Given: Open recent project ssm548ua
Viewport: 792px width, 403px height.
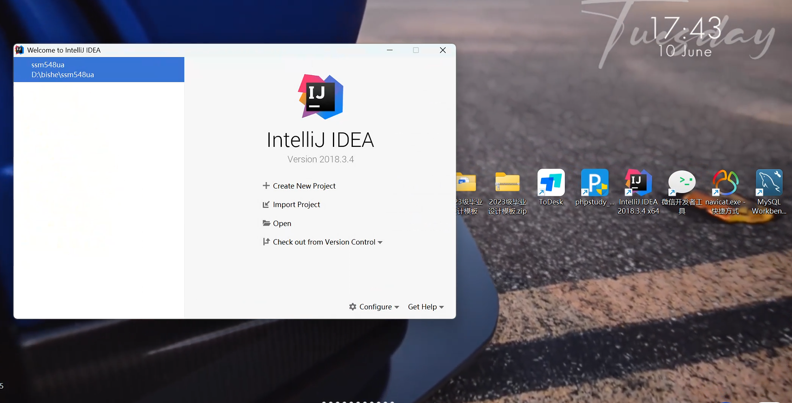Looking at the screenshot, I should click(99, 70).
